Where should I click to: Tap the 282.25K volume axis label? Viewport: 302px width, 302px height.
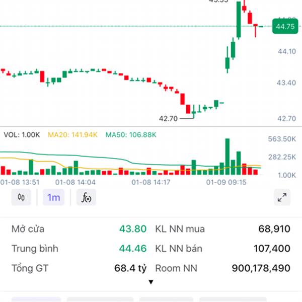(x=282, y=157)
